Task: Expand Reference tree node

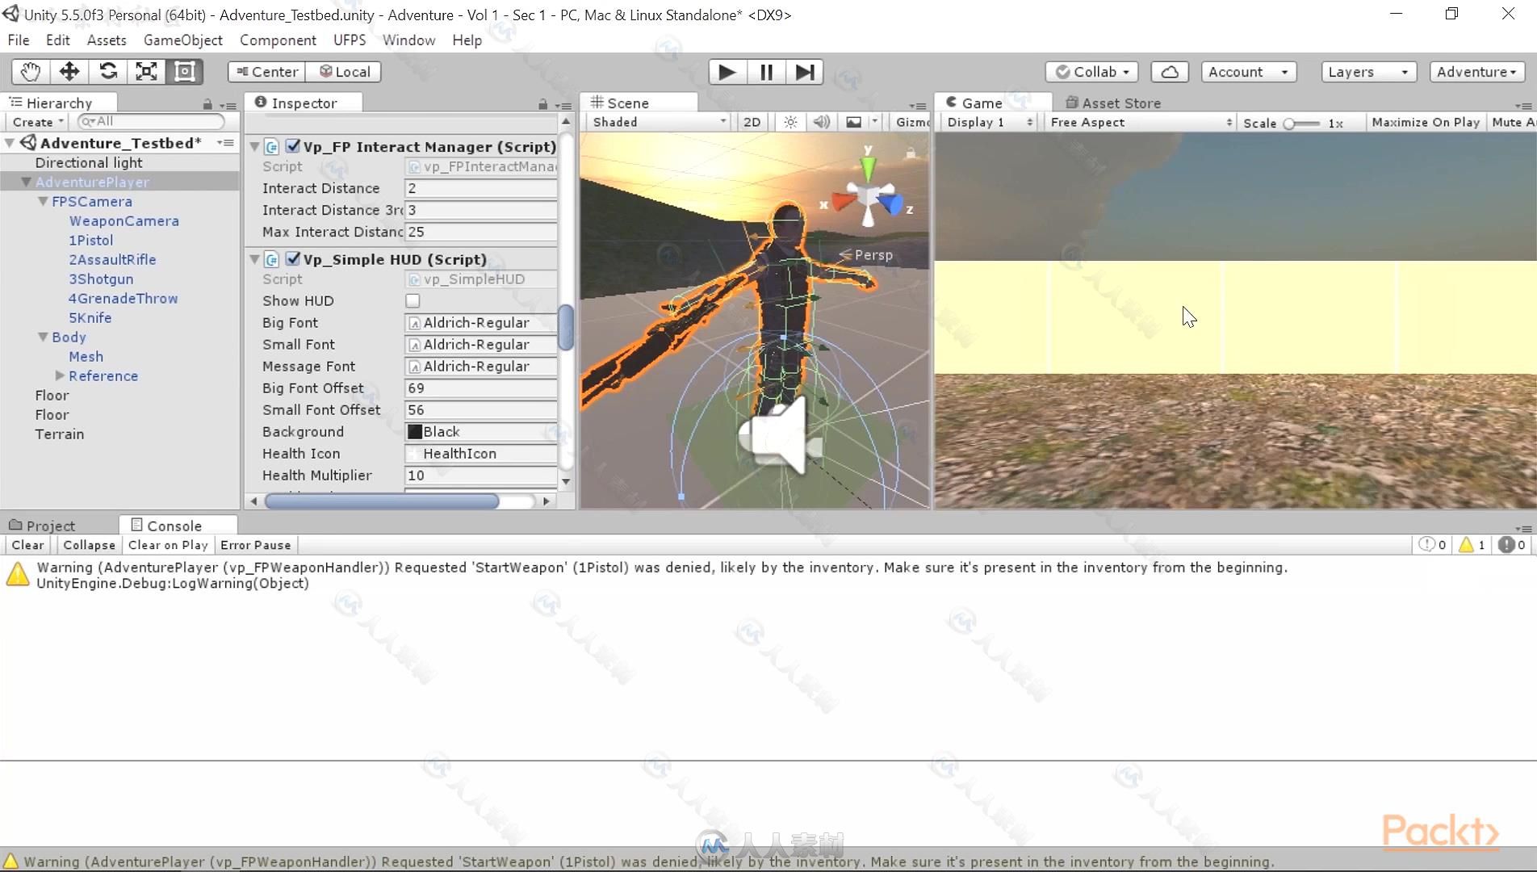Action: point(60,375)
